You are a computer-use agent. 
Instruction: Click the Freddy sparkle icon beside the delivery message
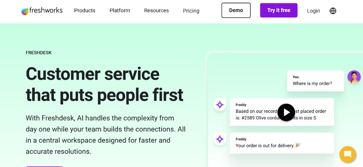(220, 139)
